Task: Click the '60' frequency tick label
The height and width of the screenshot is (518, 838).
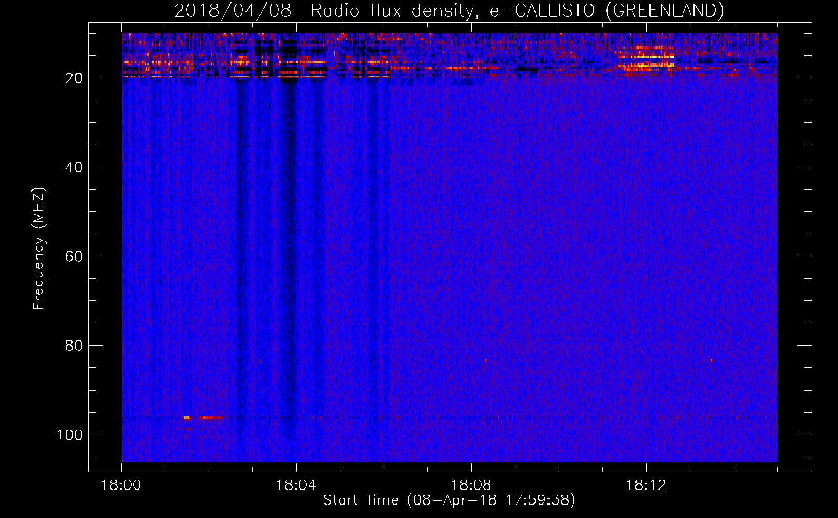Action: pos(74,256)
